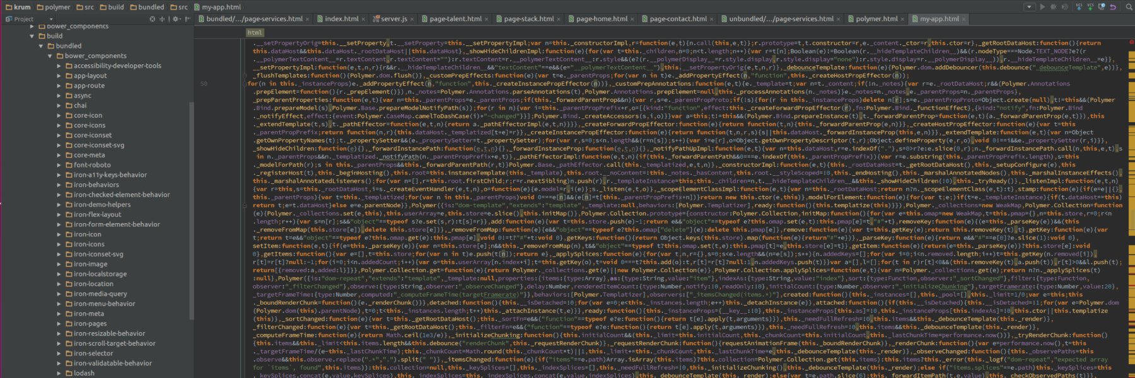Viewport: 1135px width, 378px height.
Task: Switch to the page-contact.html tab
Action: tap(678, 19)
